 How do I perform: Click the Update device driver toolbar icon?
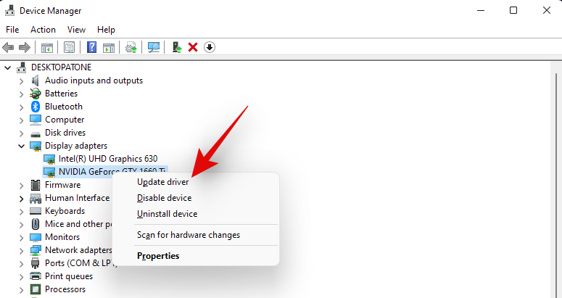tap(131, 47)
